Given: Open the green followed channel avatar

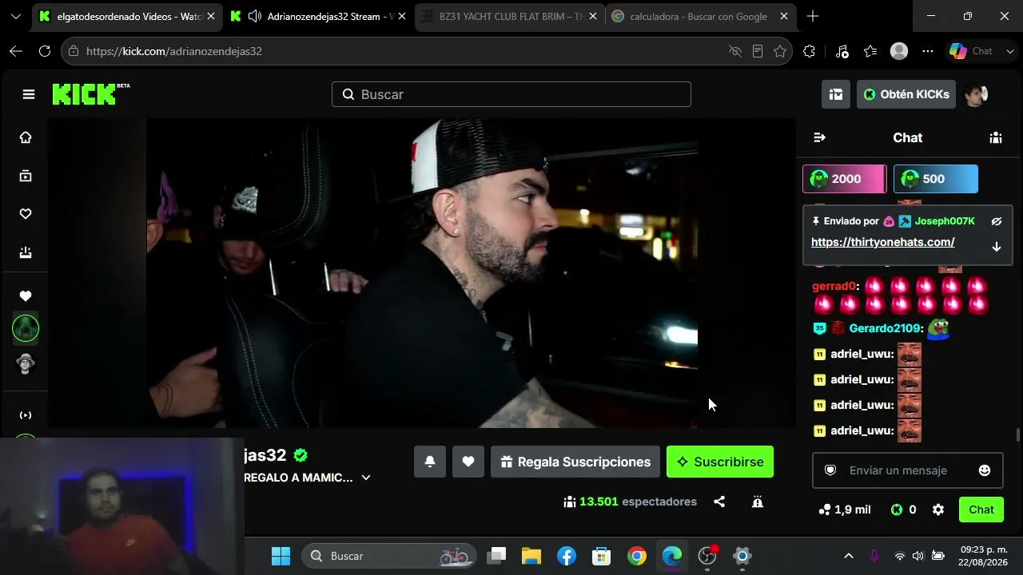Looking at the screenshot, I should click(x=26, y=328).
